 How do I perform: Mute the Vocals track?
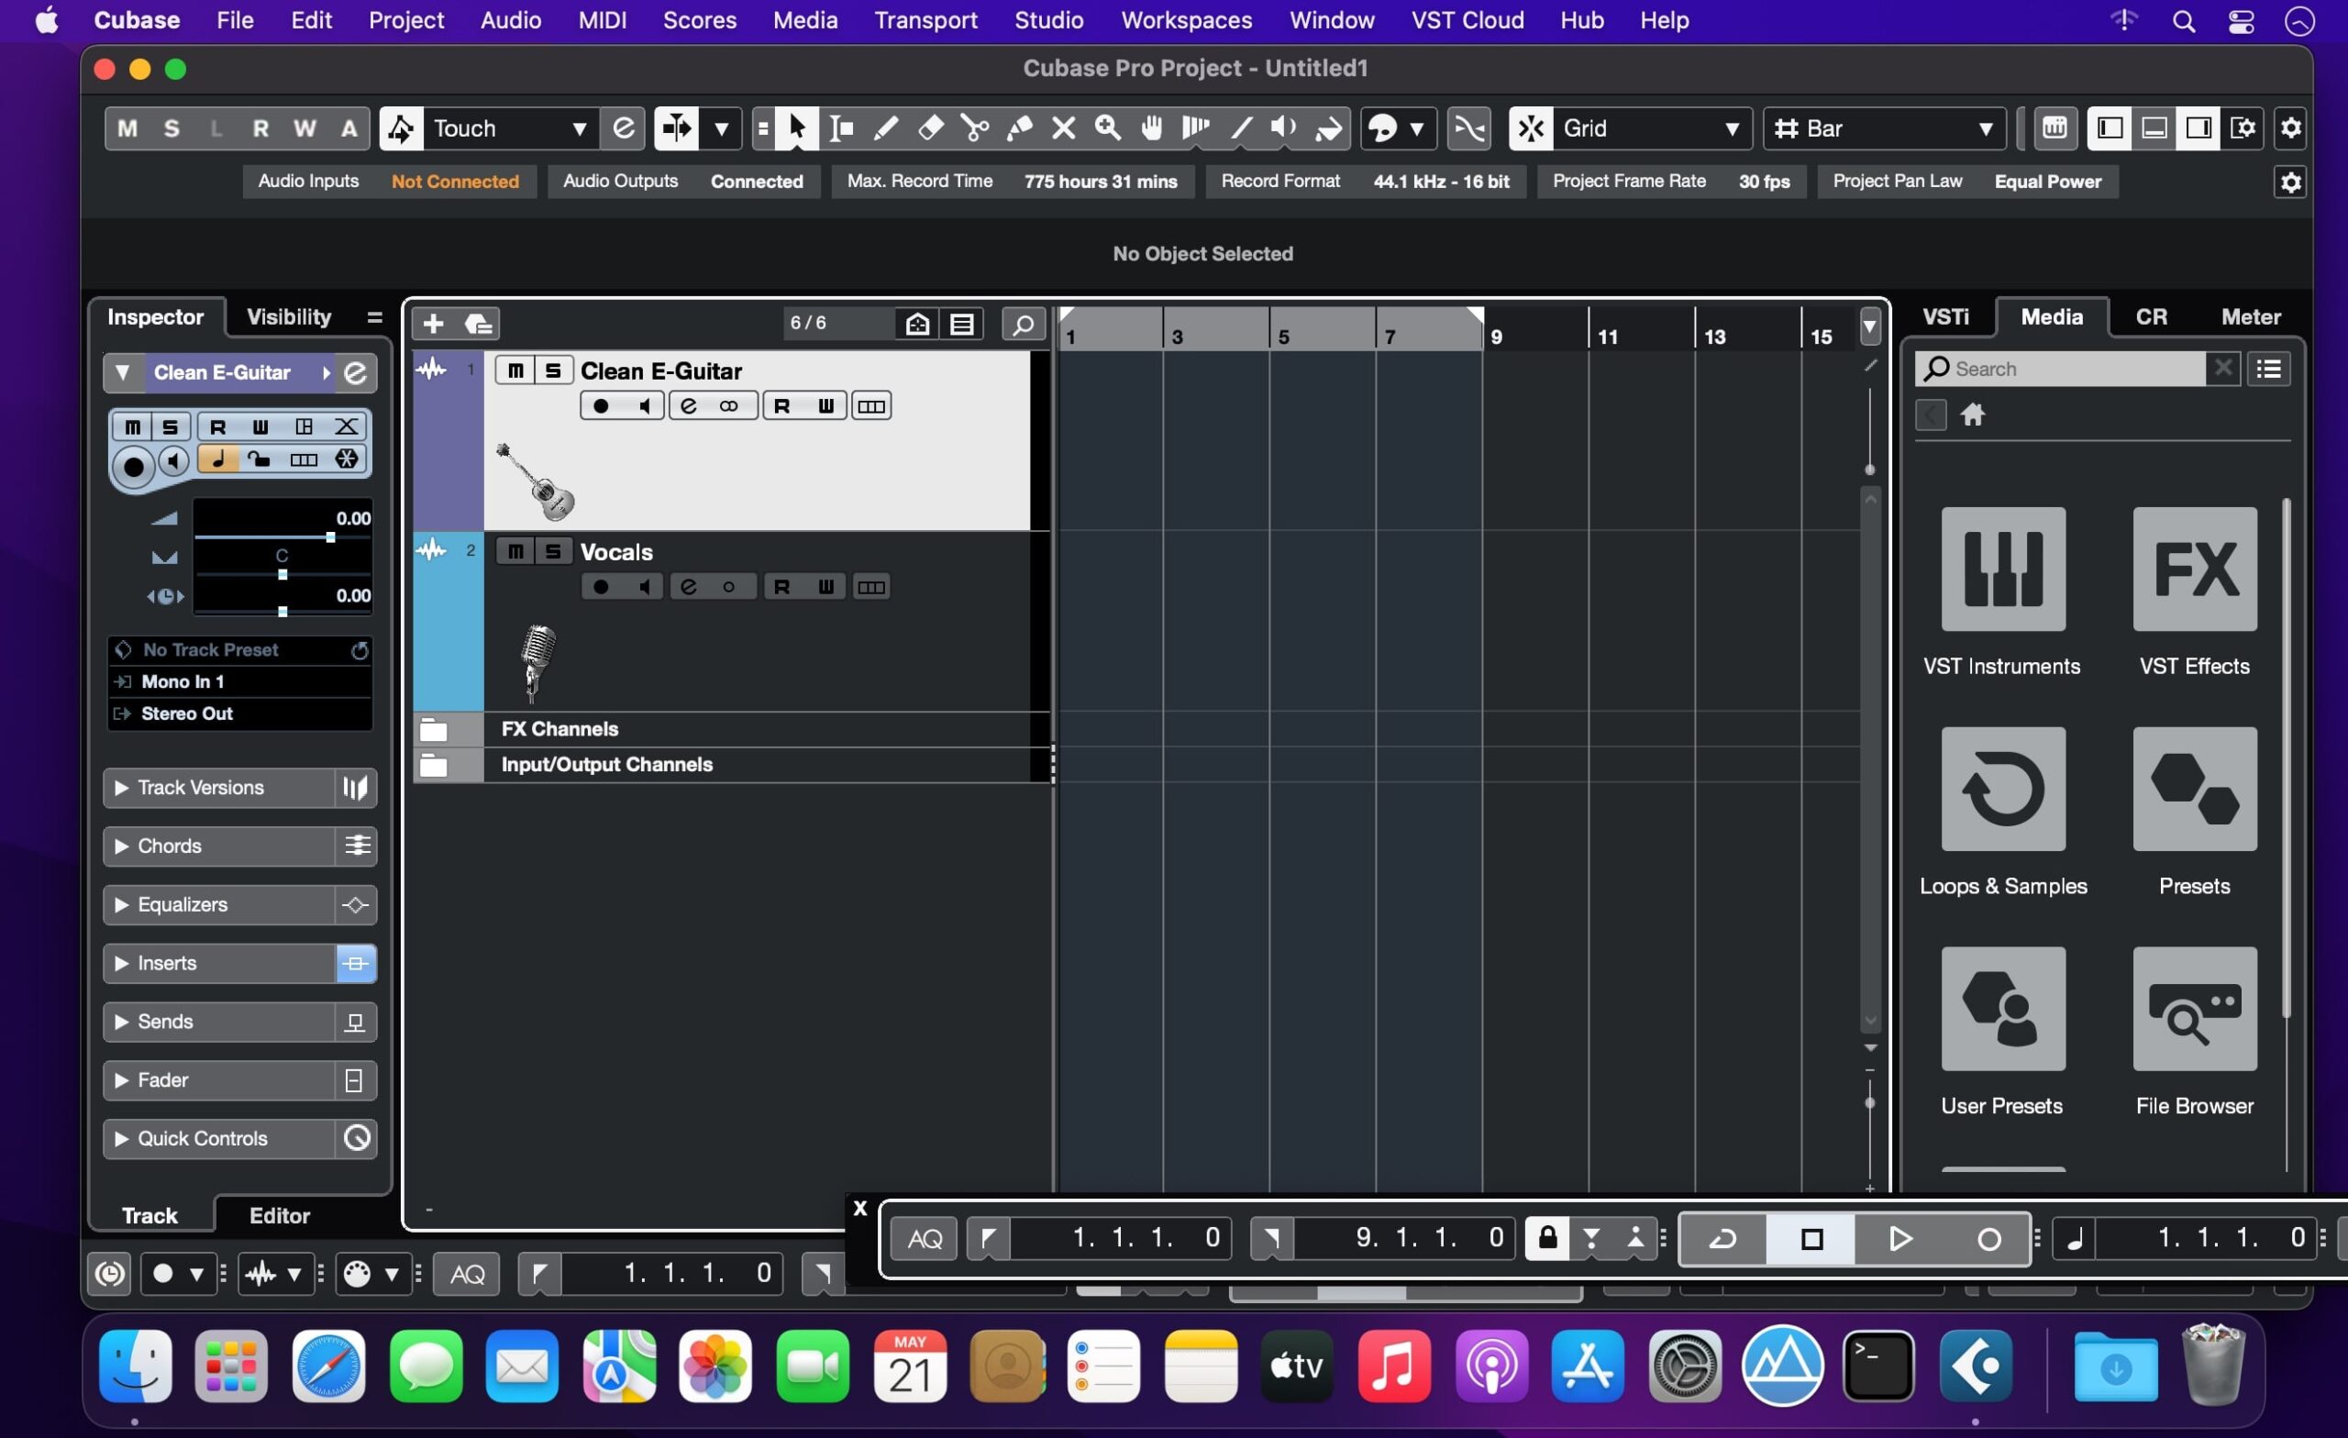(x=515, y=551)
